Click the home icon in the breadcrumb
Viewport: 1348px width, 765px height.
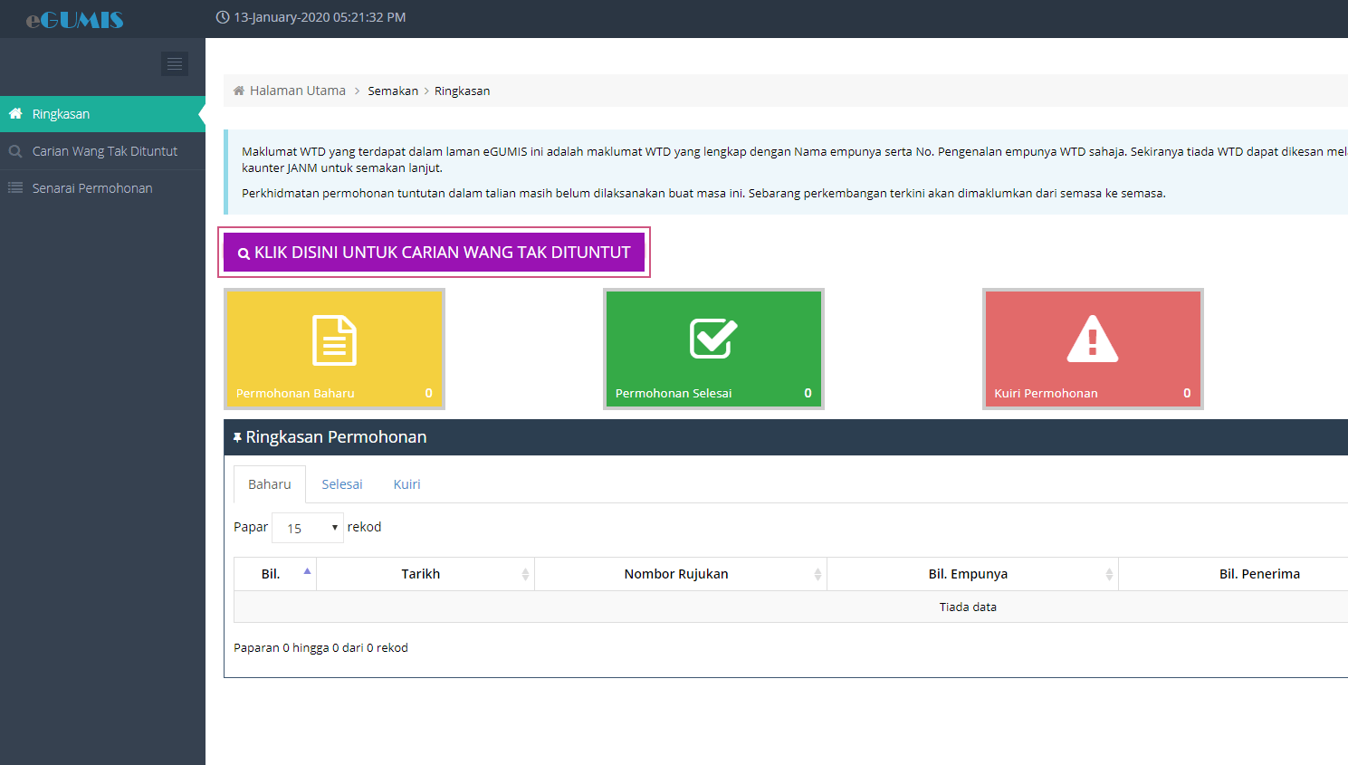coord(239,91)
